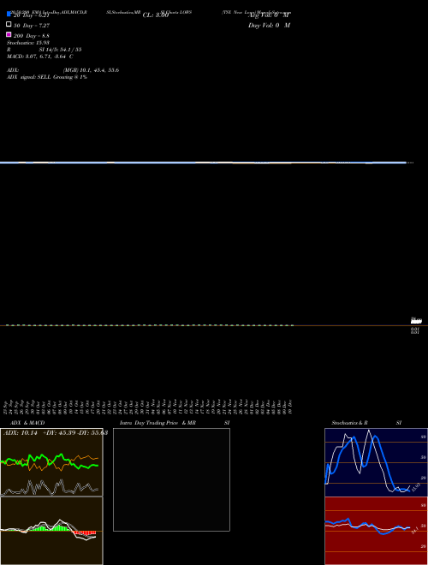This screenshot has width=428, height=565.
Task: Click the blue 20 Day legend swatch
Action: 9,14
